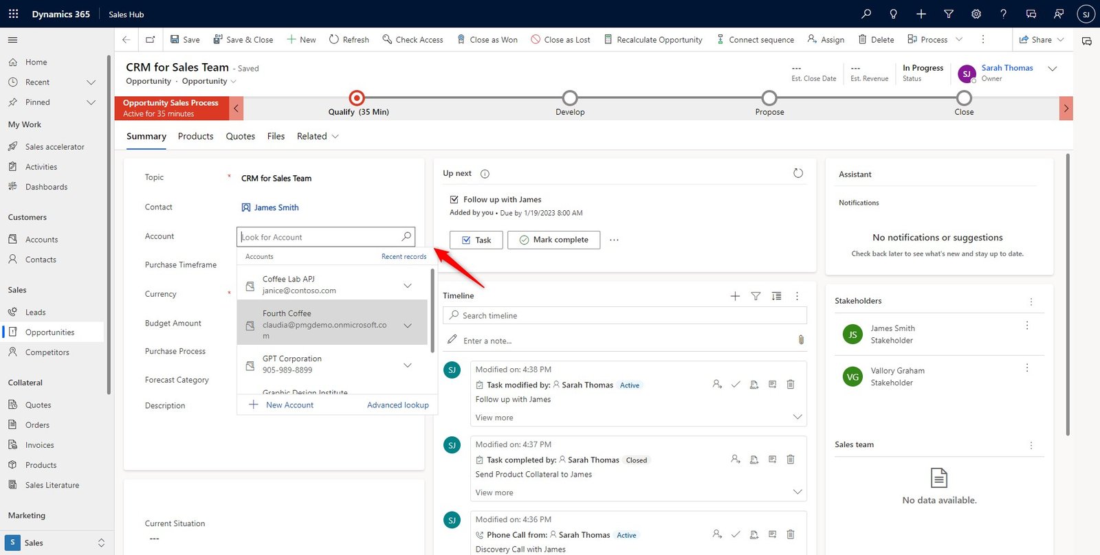Add a new timeline record with plus
The image size is (1100, 555).
coord(735,296)
